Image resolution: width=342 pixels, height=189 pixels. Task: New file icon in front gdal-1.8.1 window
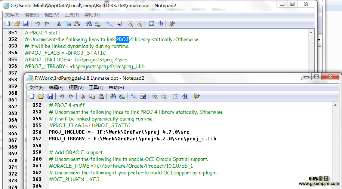32,96
